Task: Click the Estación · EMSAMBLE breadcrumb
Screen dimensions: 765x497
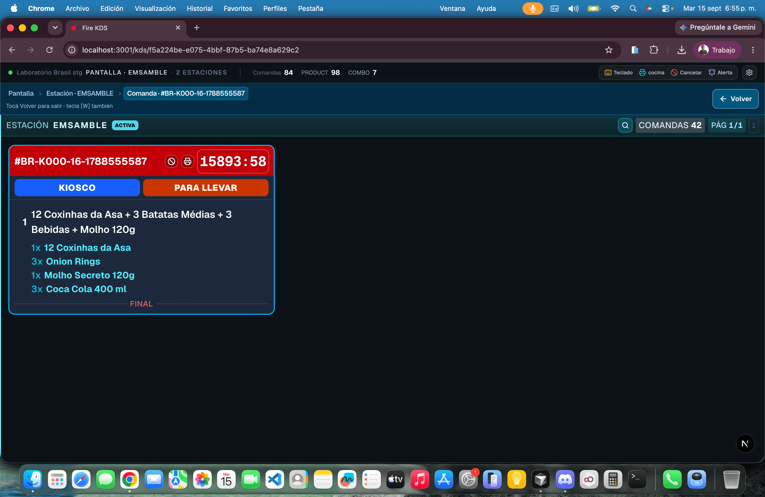Action: (80, 93)
